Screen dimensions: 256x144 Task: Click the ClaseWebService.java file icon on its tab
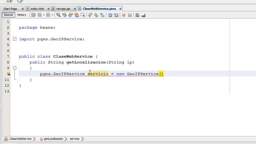pos(80,9)
